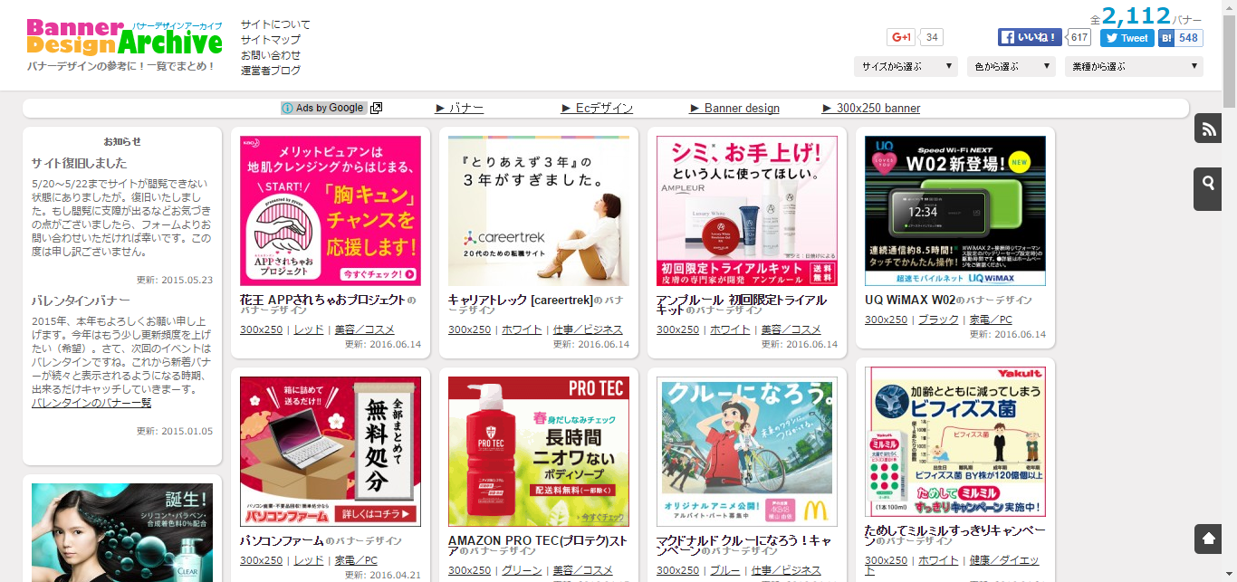Image resolution: width=1237 pixels, height=582 pixels.
Task: Click the scroll-to-top home arrow icon
Action: [x=1208, y=539]
